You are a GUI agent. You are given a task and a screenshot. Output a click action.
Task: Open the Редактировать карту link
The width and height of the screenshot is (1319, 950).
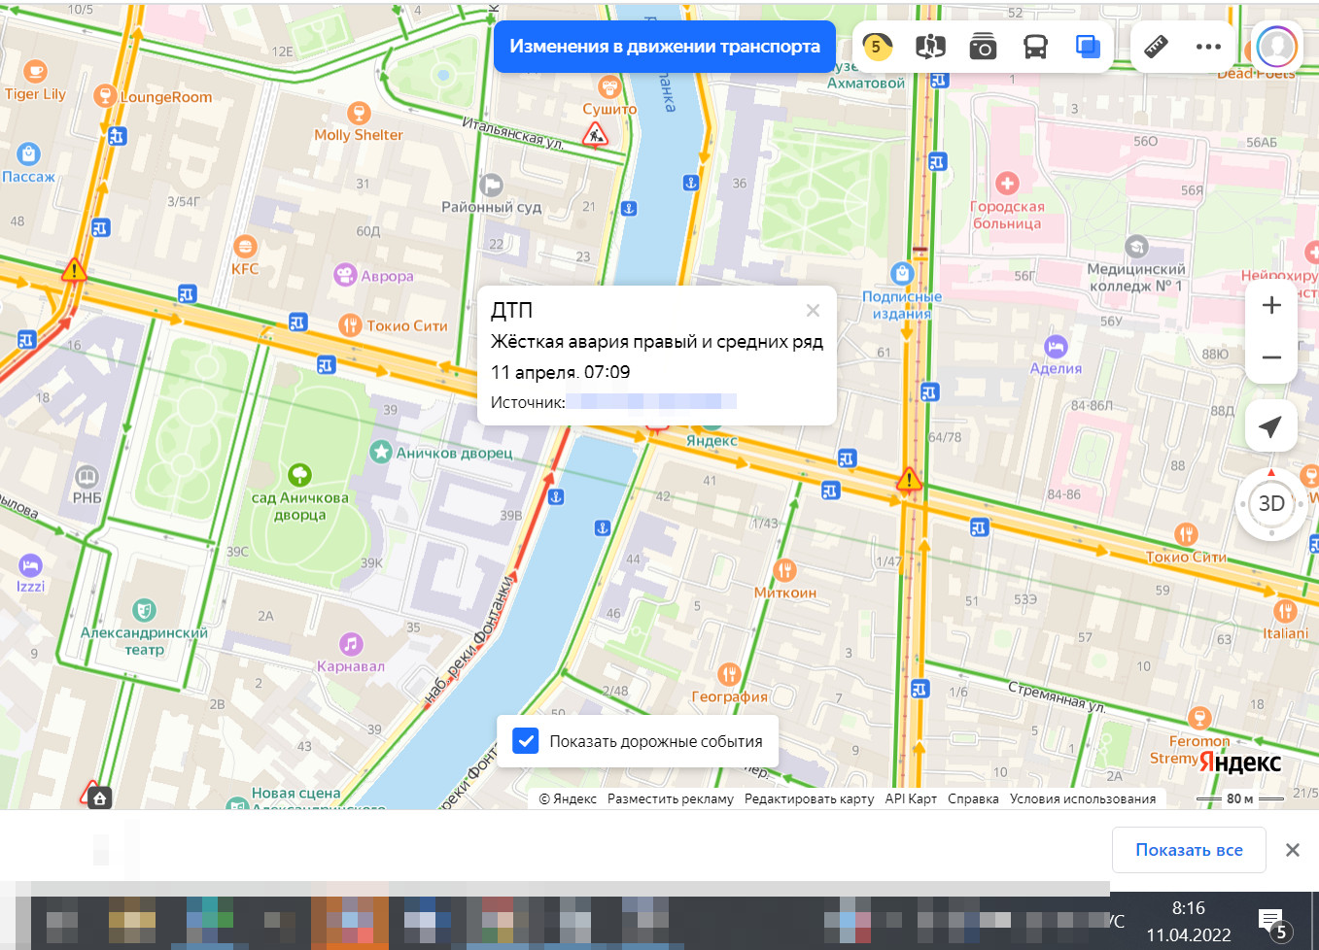809,798
